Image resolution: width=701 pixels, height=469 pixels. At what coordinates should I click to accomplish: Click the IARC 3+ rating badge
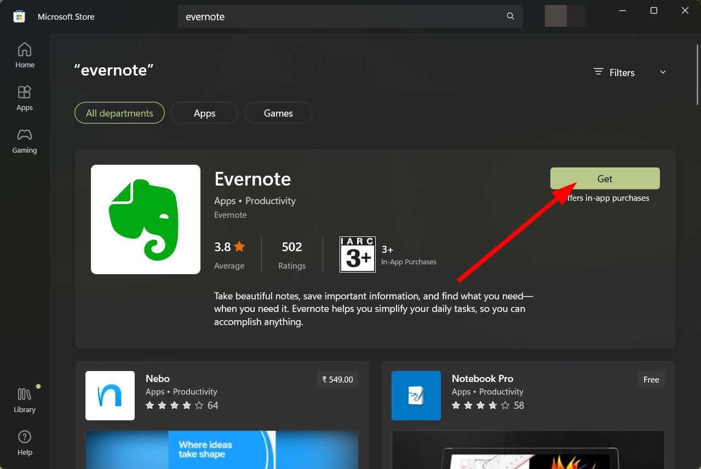[358, 254]
